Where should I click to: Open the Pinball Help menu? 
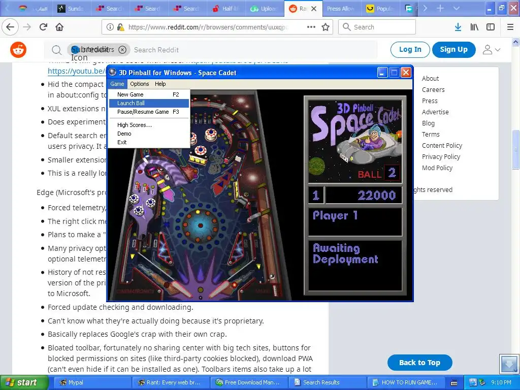click(x=160, y=84)
